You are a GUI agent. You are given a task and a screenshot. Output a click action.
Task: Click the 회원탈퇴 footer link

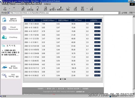[85, 89]
